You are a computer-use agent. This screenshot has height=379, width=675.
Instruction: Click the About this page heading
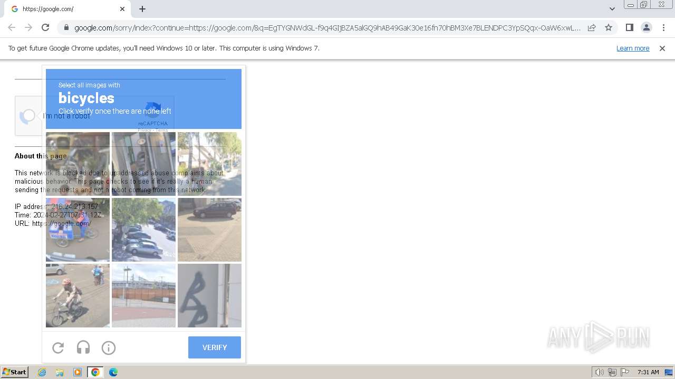(41, 156)
